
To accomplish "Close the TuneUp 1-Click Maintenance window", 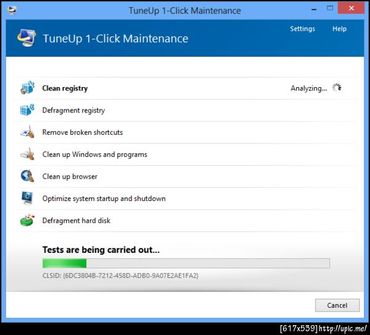I will pos(351,8).
